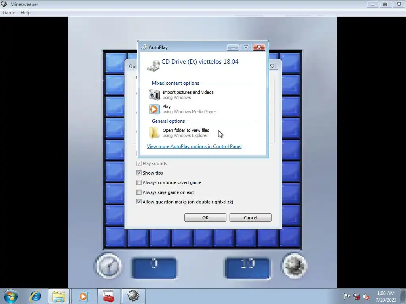Close the Options dialog with X button
This screenshot has width=406, height=304.
(x=273, y=66)
